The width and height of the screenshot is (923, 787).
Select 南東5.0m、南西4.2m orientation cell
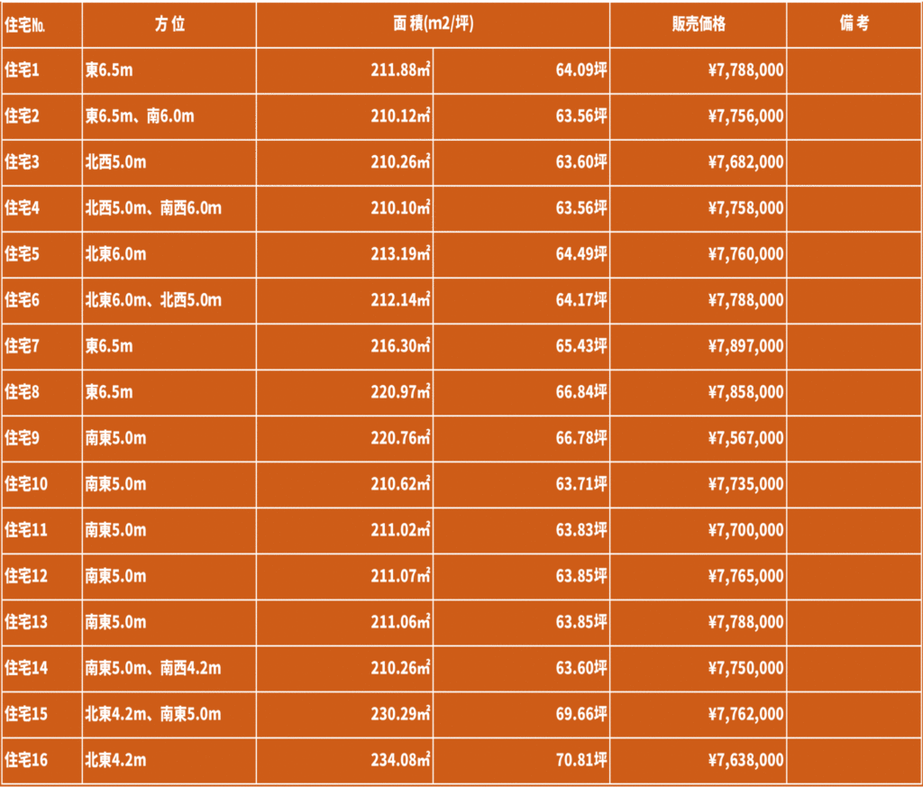coord(169,668)
